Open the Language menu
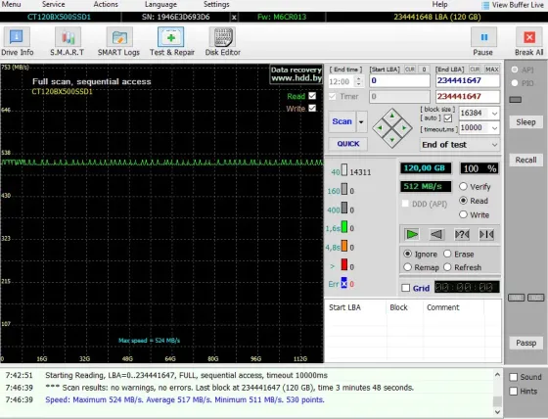This screenshot has width=548, height=419. [x=160, y=5]
